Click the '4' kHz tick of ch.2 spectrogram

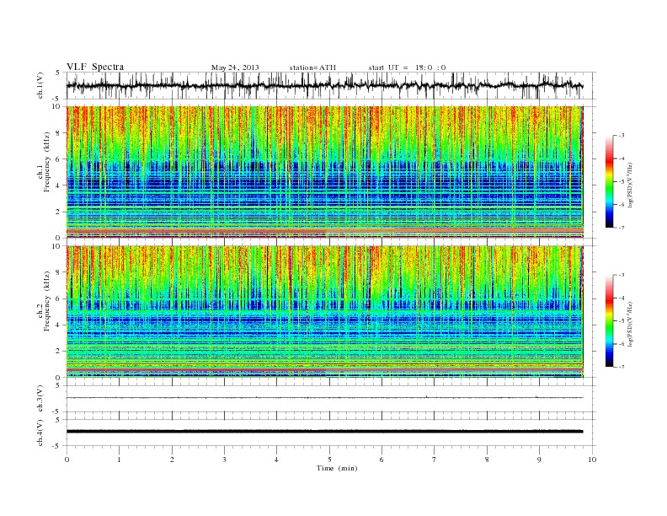[x=58, y=325]
